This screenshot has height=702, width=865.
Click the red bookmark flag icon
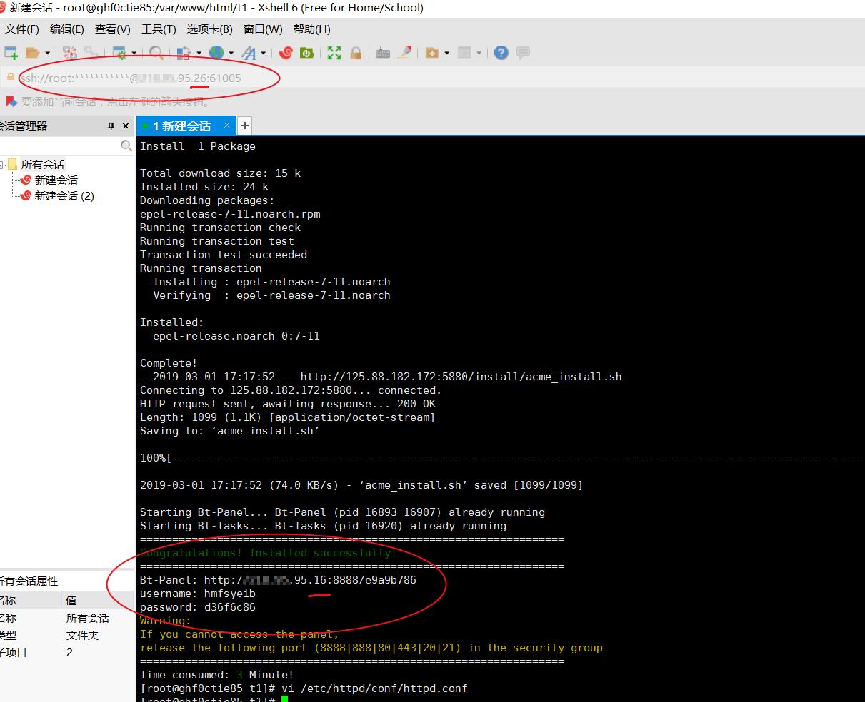tap(11, 101)
